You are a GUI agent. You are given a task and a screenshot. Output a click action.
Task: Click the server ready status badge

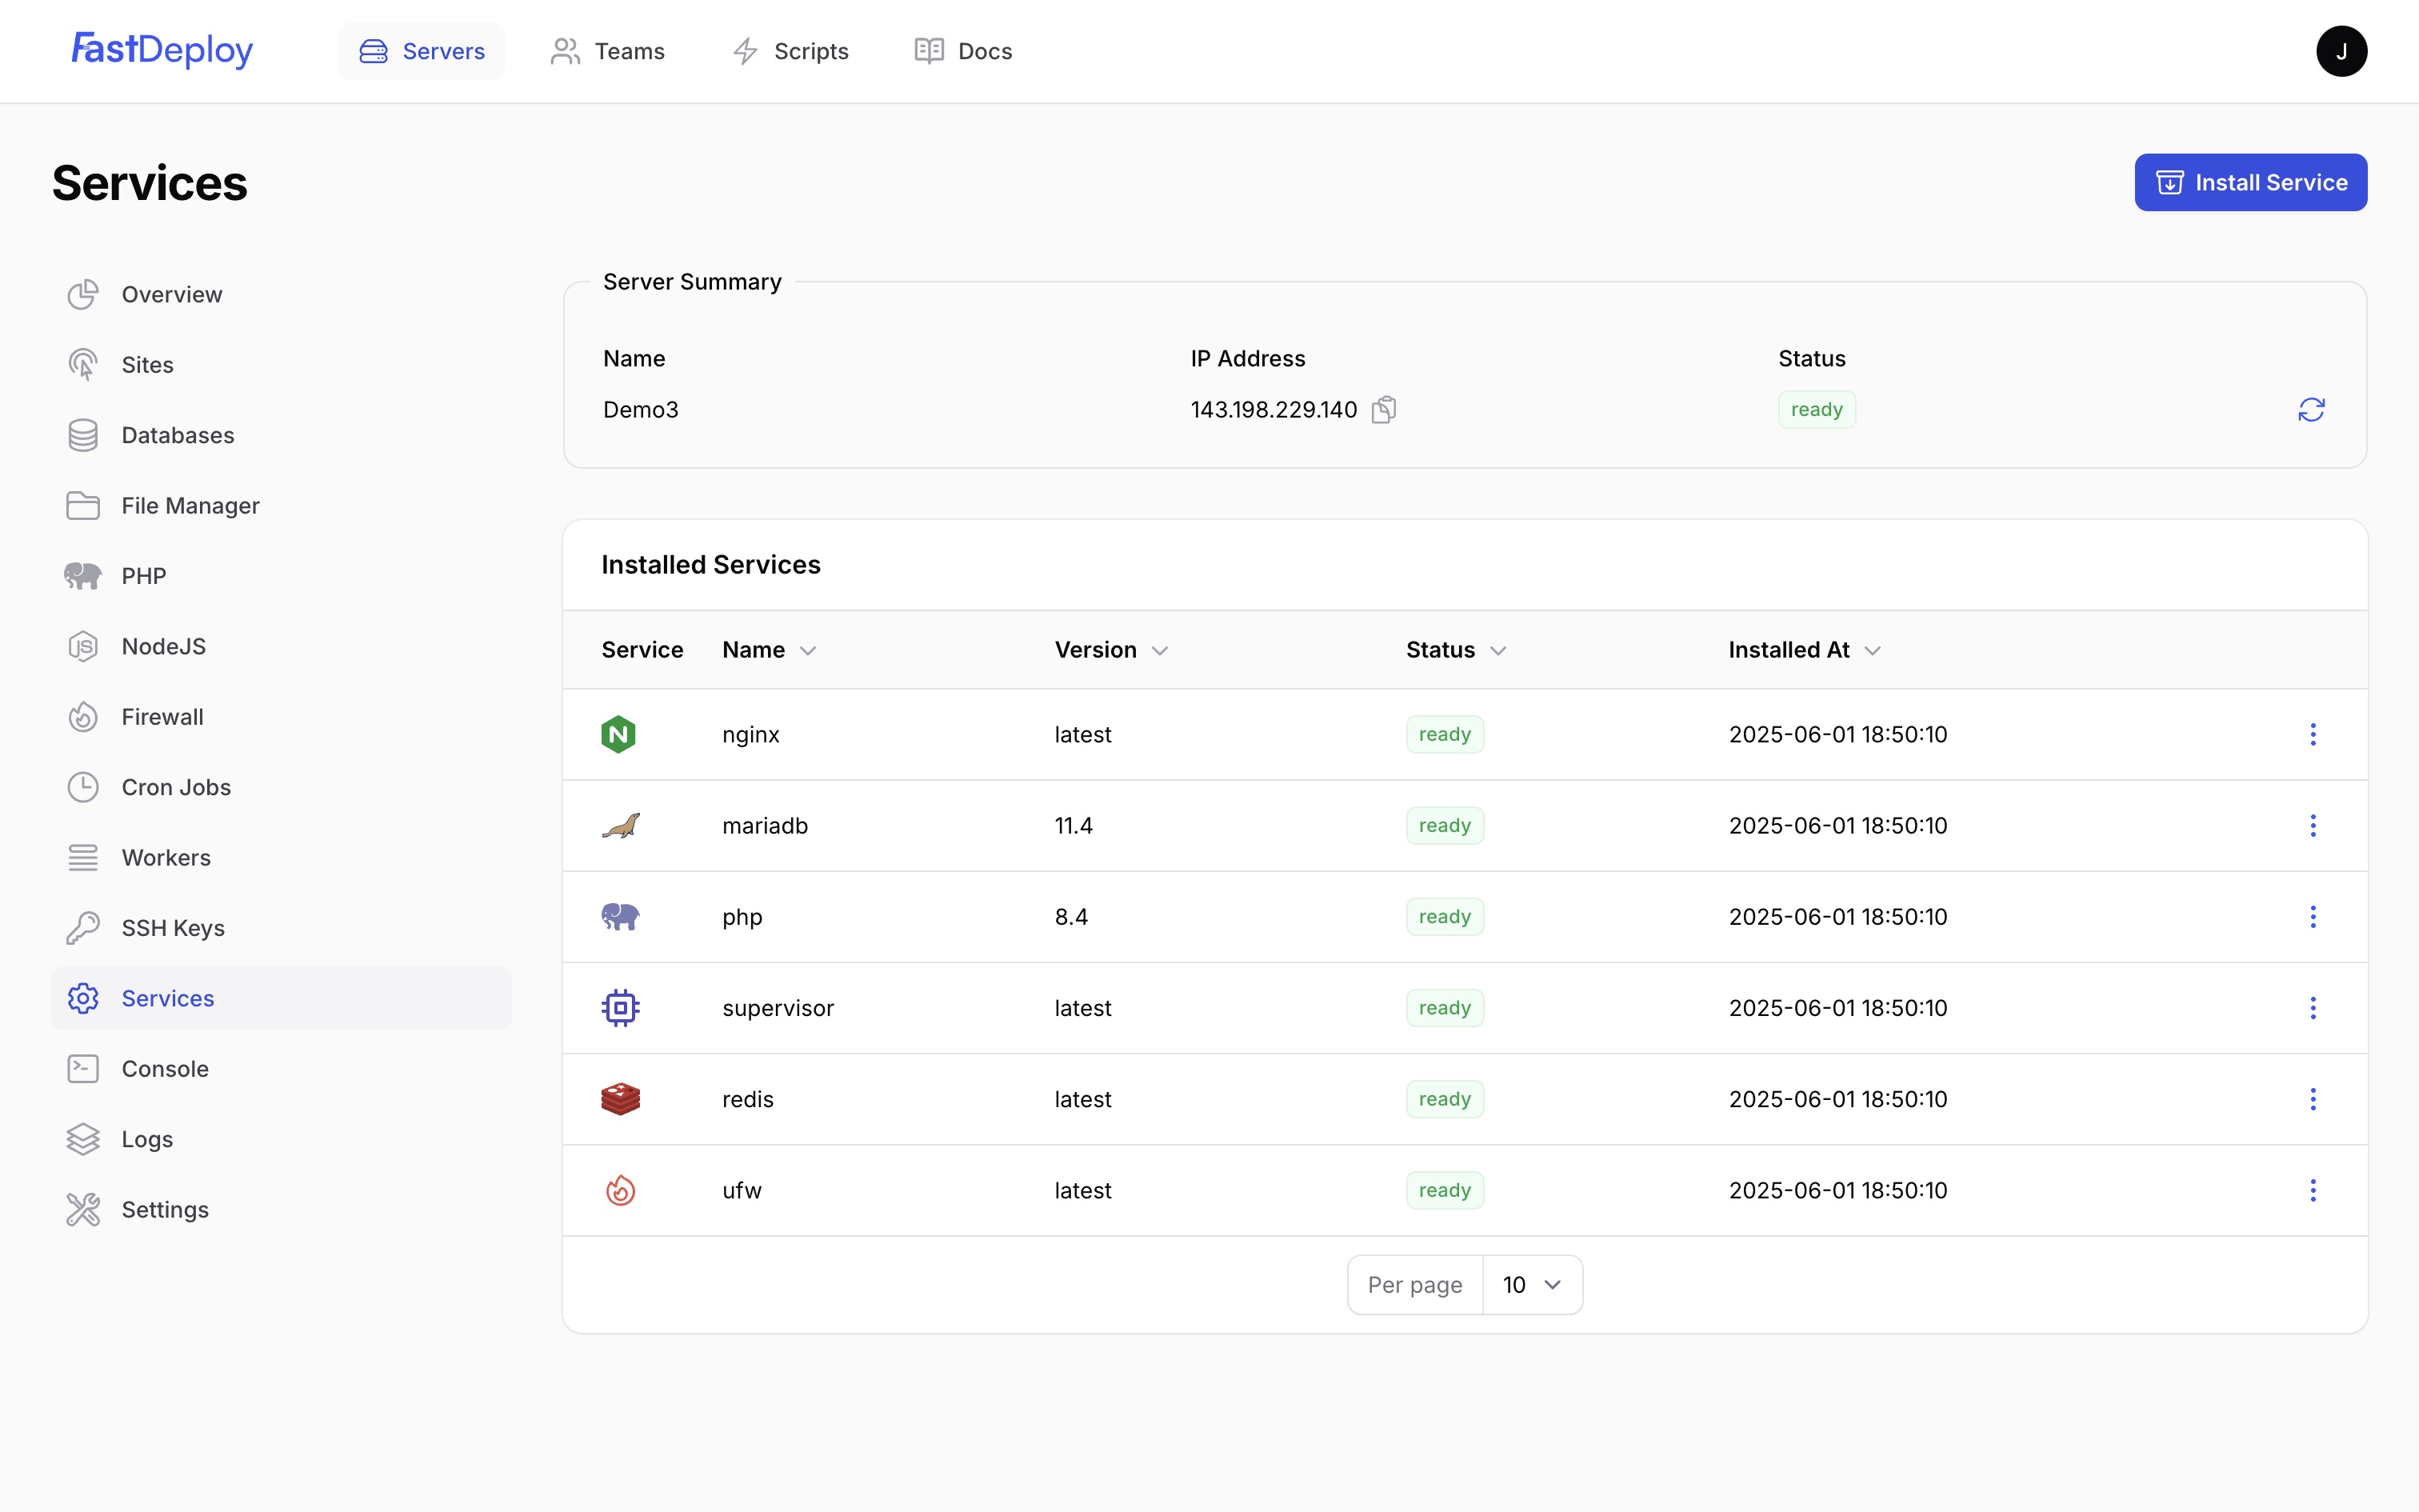pos(1816,410)
